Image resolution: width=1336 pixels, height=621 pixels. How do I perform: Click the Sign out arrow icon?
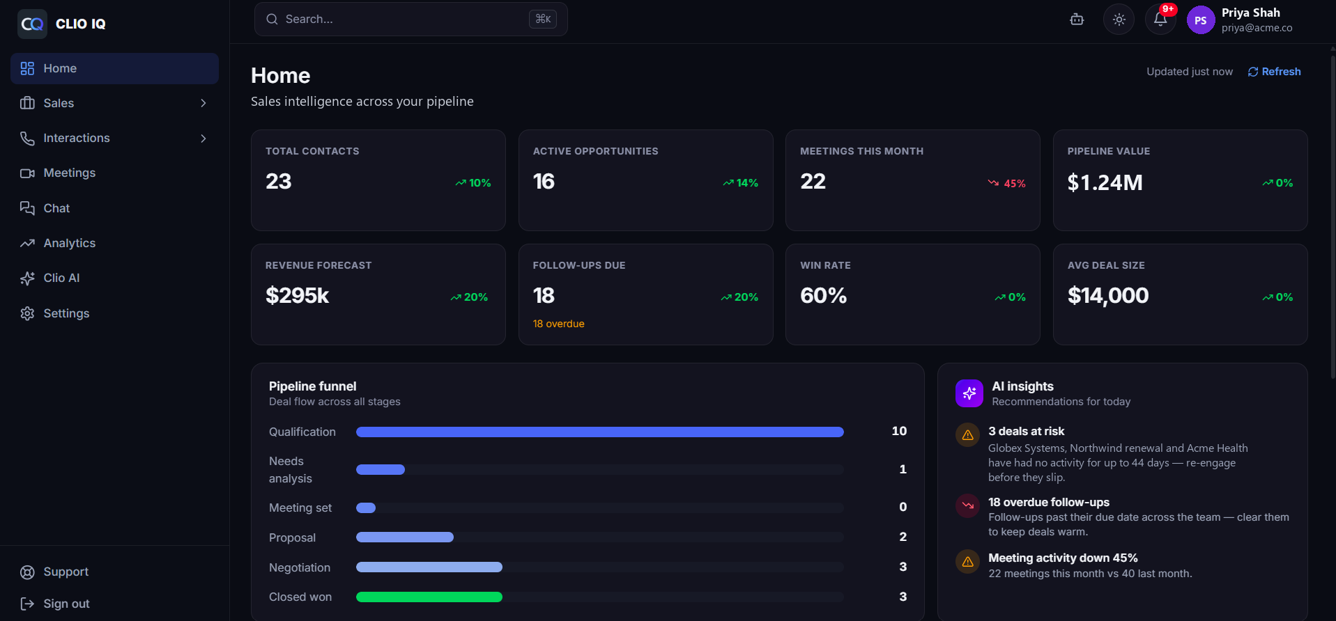click(x=27, y=604)
